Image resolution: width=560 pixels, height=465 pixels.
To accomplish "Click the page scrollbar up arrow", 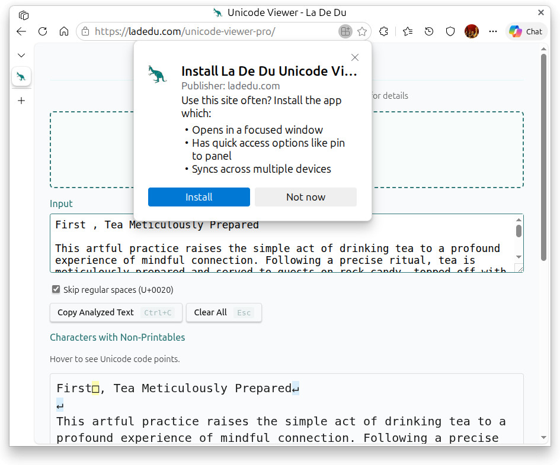I will tap(543, 49).
